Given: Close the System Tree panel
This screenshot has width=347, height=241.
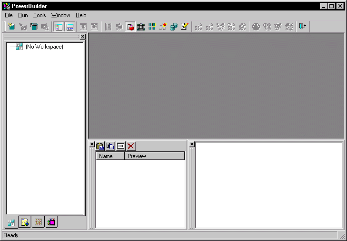Looking at the screenshot, I should coord(82,37).
